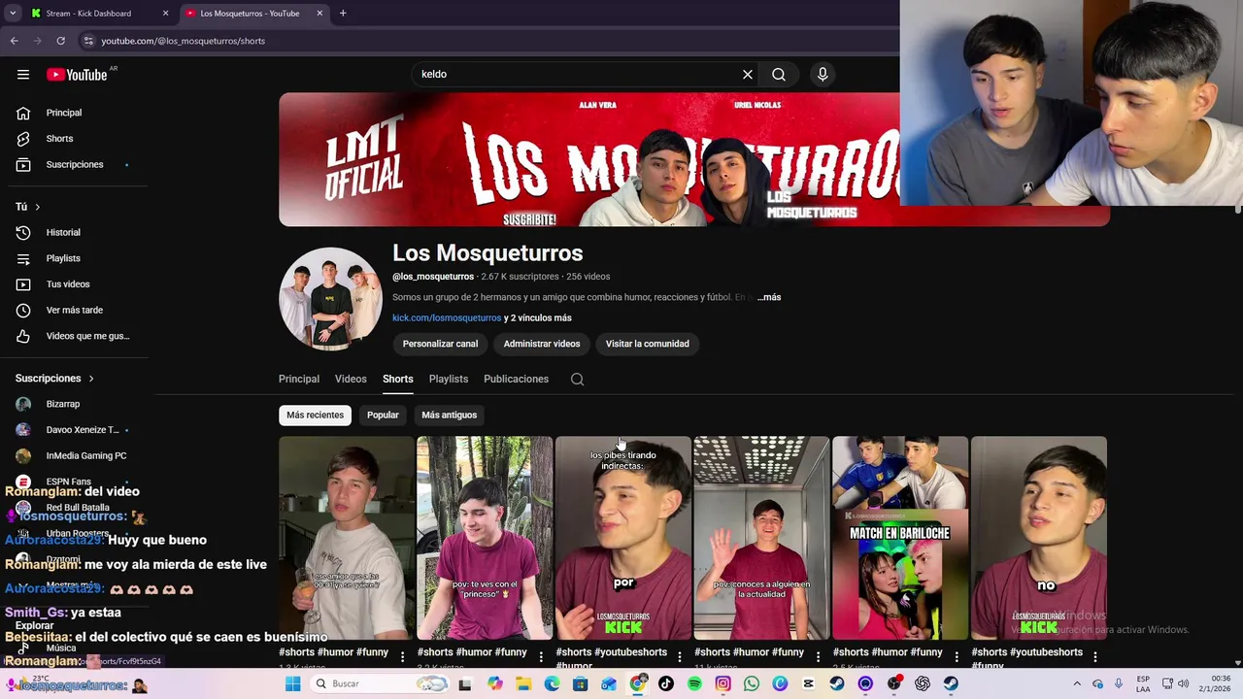Switch to the Videos channel tab
Viewport: 1243px width, 699px height.
click(351, 380)
